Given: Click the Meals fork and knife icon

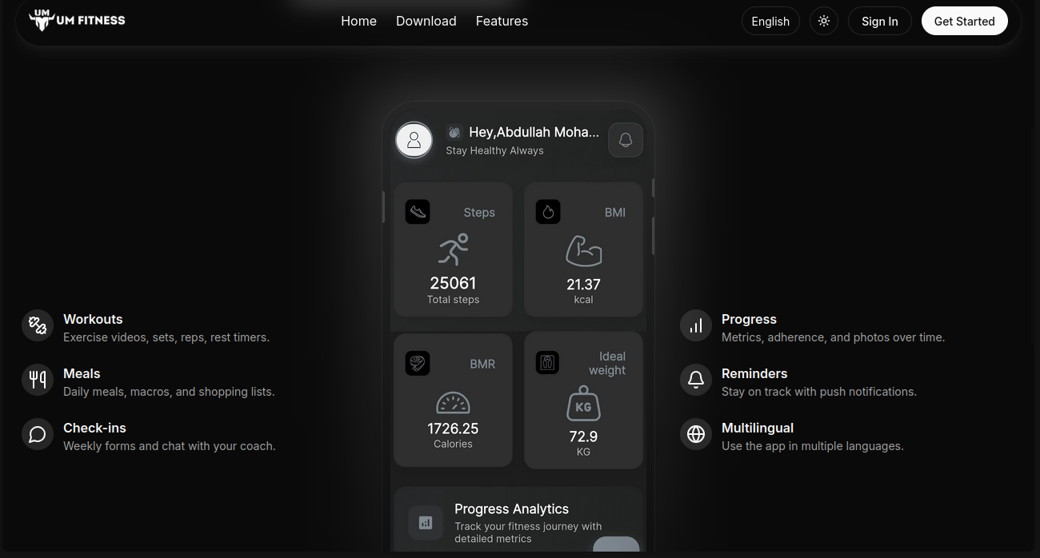Looking at the screenshot, I should point(38,380).
